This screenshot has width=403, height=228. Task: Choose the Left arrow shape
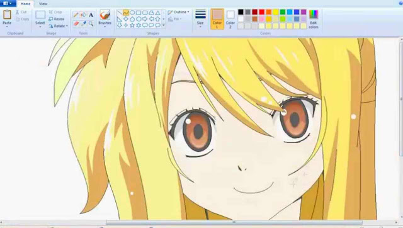(151, 19)
